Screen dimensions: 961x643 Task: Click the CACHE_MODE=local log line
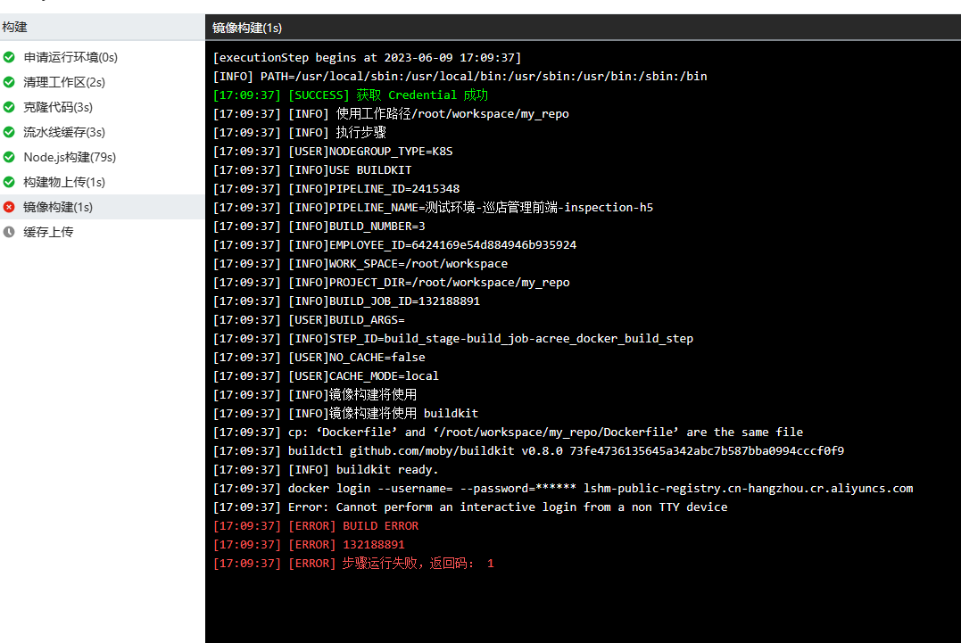click(x=326, y=376)
